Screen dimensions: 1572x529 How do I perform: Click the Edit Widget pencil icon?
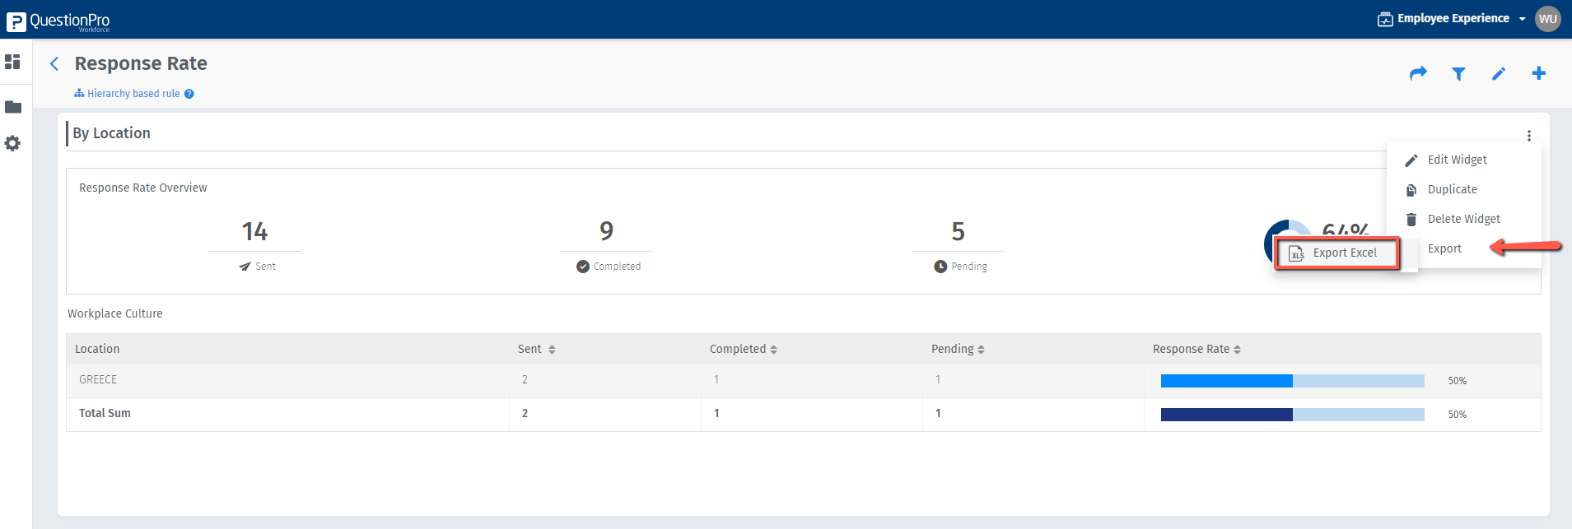click(x=1411, y=160)
